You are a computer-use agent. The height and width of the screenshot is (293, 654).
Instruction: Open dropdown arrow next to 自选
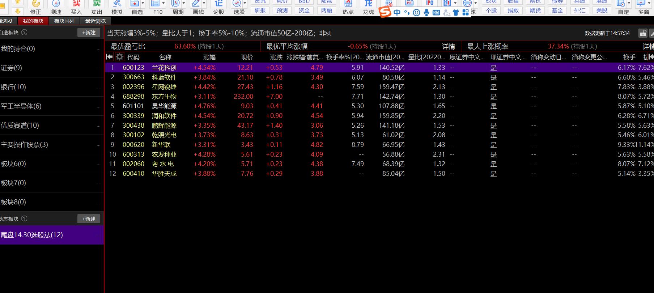pos(143,3)
